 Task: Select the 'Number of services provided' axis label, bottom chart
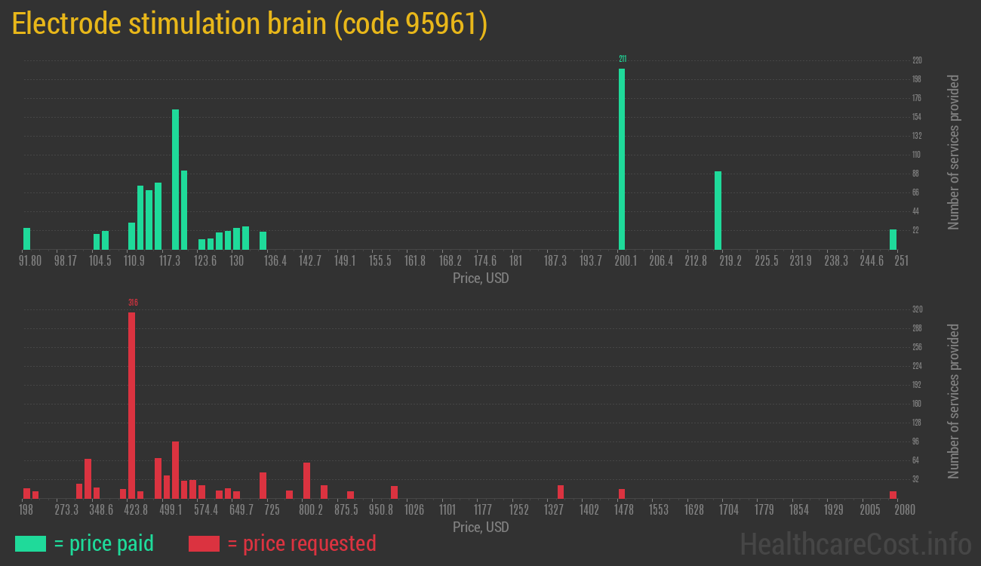[x=953, y=400]
